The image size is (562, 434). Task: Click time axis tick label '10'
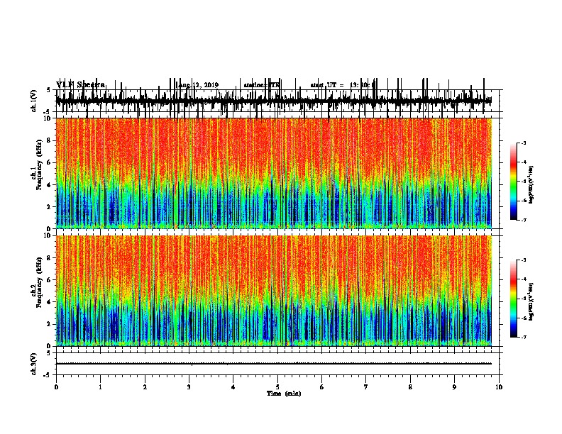(499, 387)
